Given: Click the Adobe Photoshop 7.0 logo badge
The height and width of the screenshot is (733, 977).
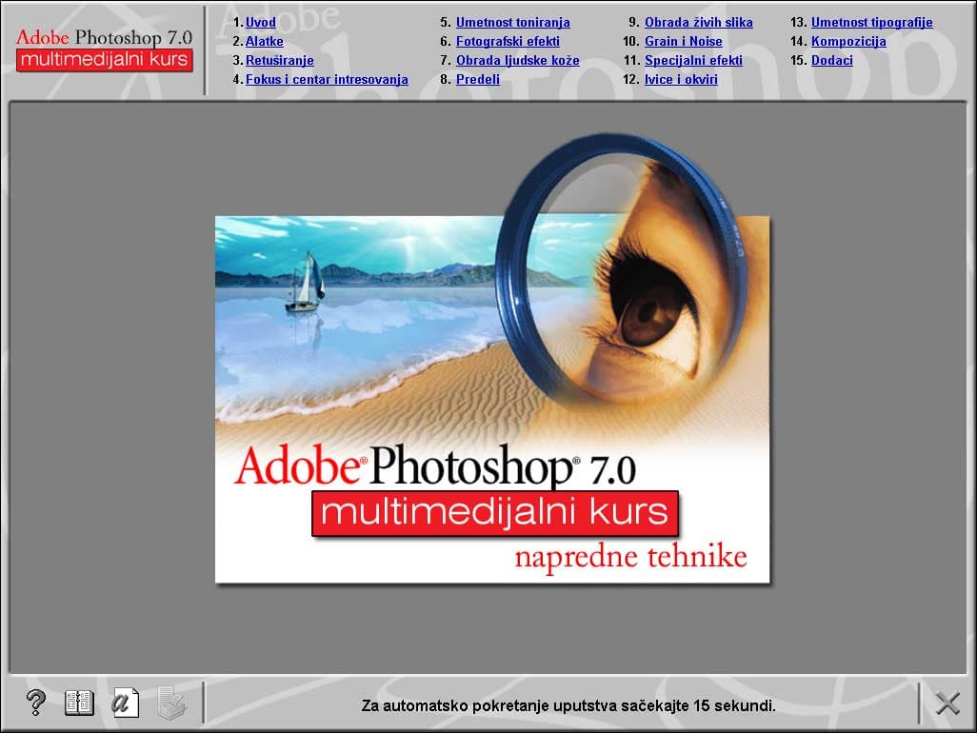Looking at the screenshot, I should pyautogui.click(x=103, y=48).
